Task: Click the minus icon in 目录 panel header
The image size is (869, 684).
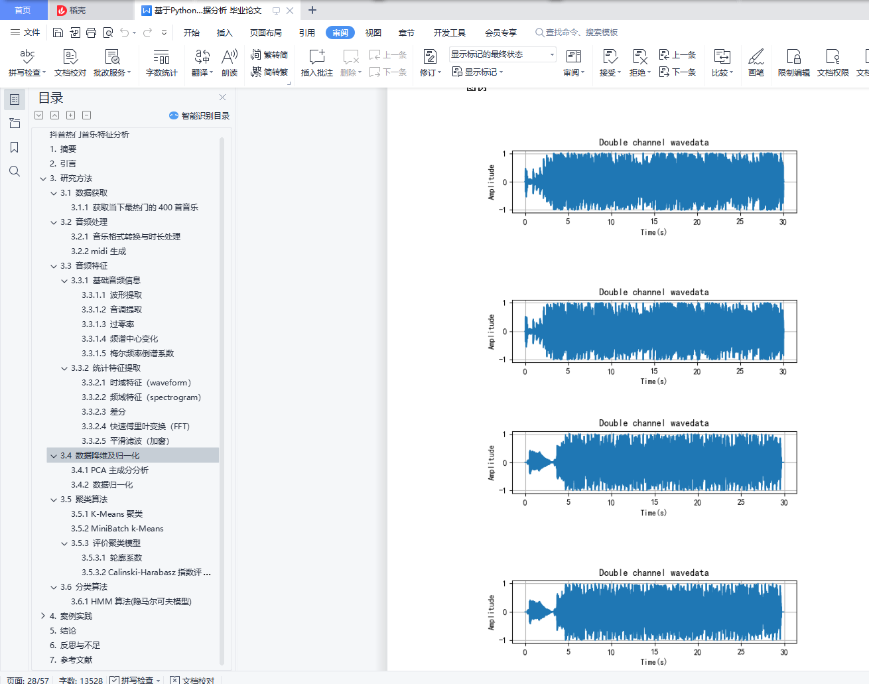Action: tap(87, 115)
